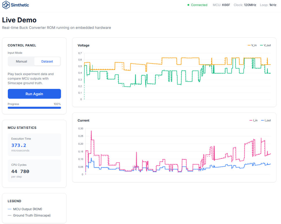Switch input mode to Manual

(21, 61)
